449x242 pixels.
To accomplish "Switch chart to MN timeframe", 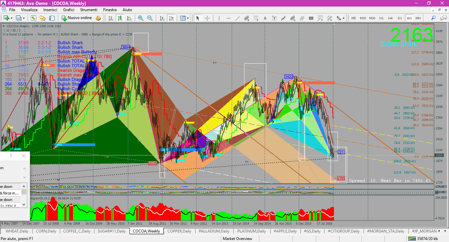I will point(418,18).
